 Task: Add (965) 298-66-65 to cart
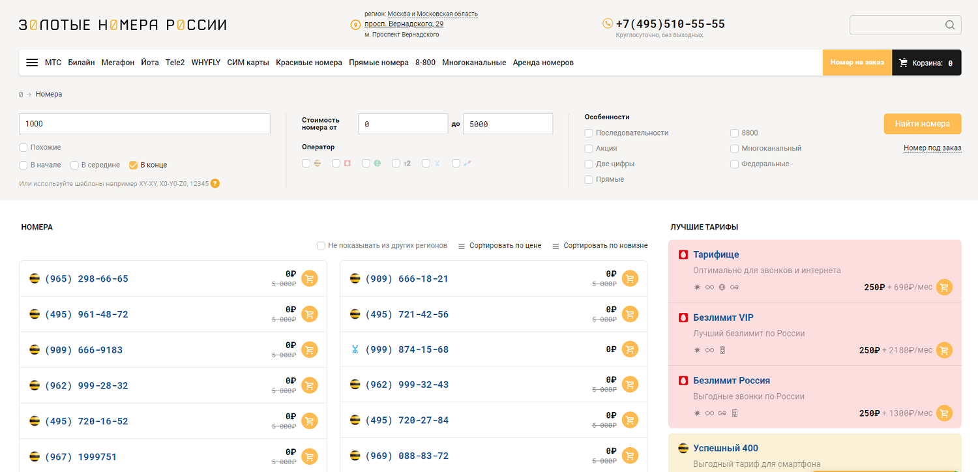click(310, 278)
